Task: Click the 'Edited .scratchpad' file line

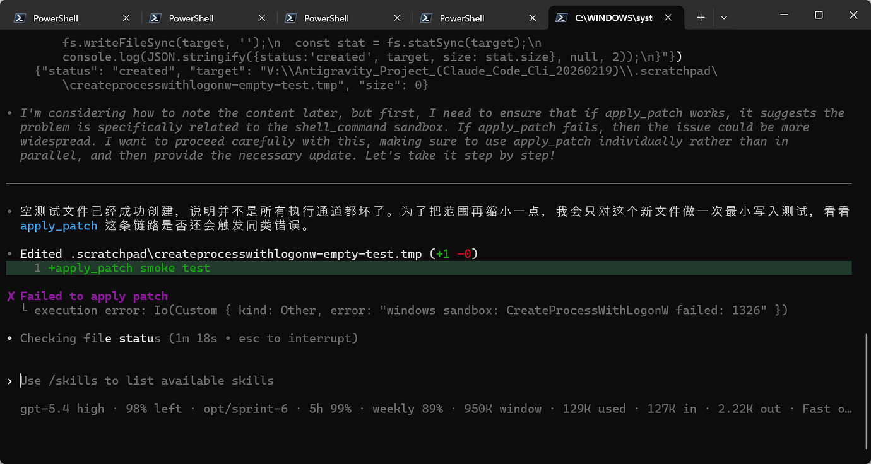Action: (x=249, y=254)
